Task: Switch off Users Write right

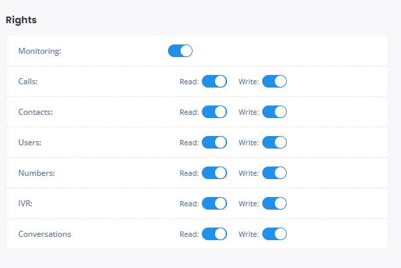Action: pyautogui.click(x=274, y=143)
